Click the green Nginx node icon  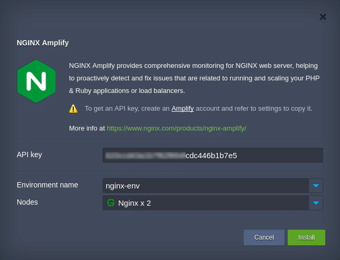[x=111, y=203]
